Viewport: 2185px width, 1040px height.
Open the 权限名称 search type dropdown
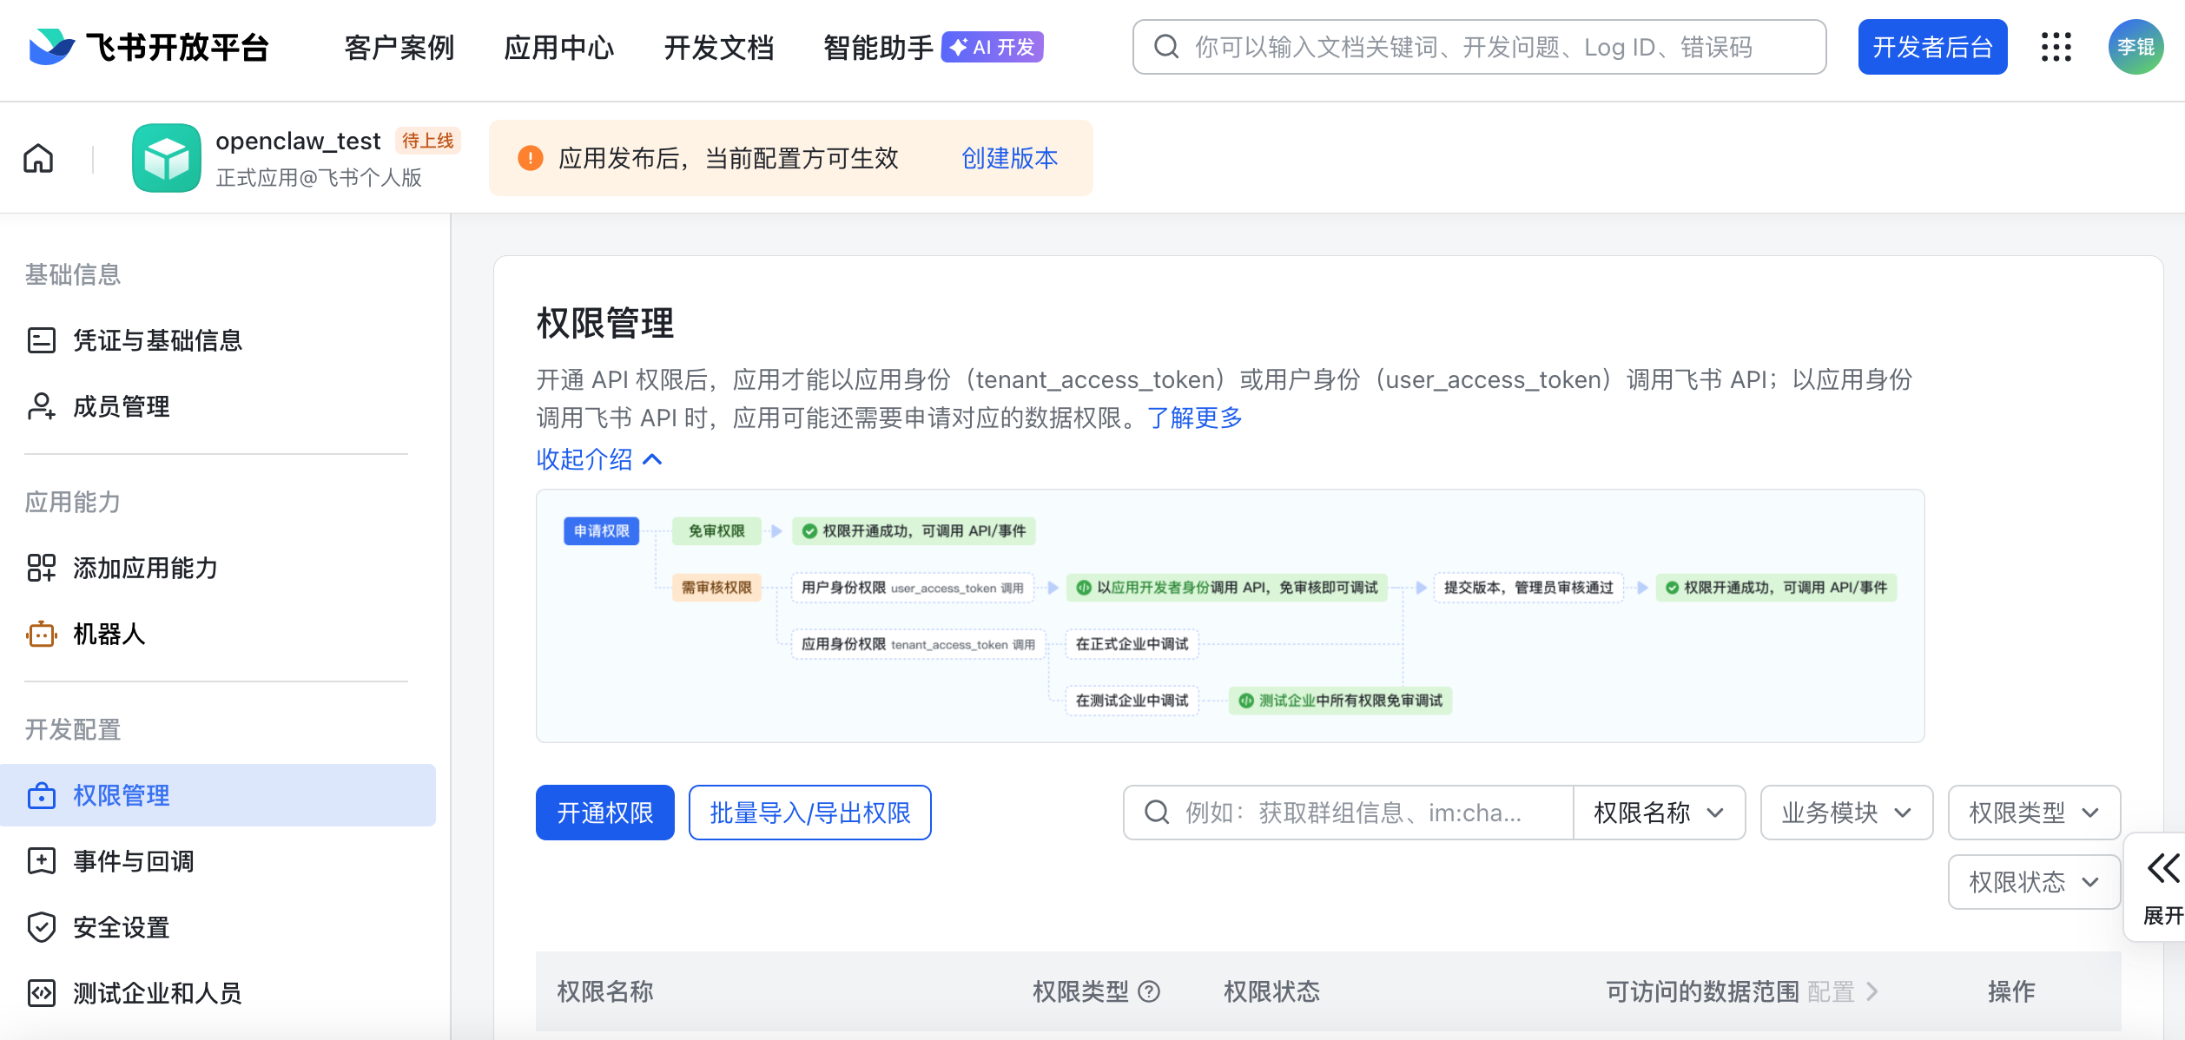click(x=1658, y=813)
